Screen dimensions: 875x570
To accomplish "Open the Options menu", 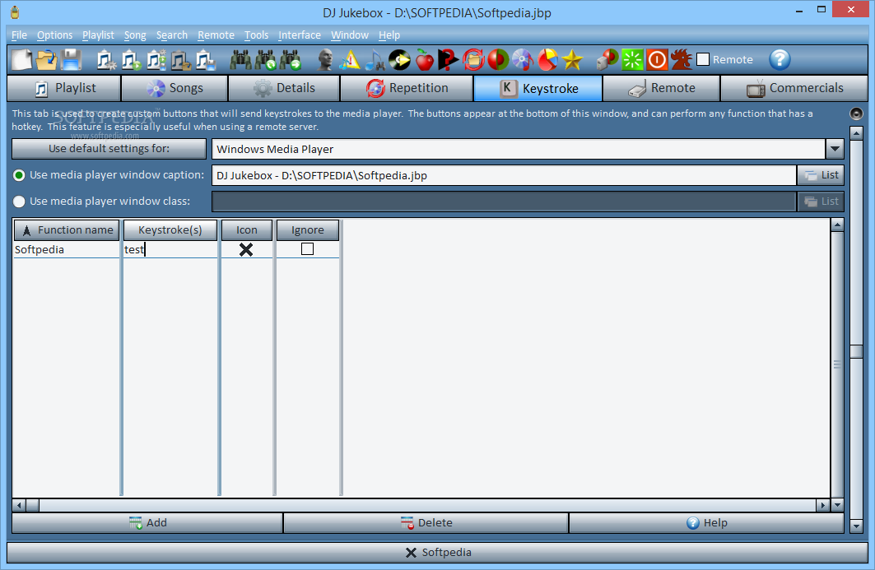I will click(54, 35).
